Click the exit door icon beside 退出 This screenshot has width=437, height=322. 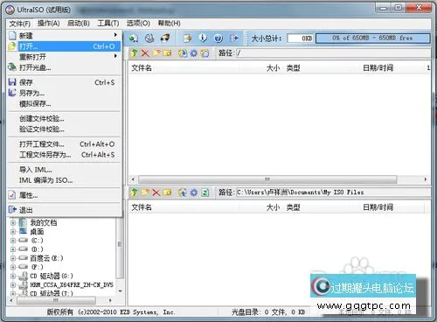pyautogui.click(x=12, y=209)
